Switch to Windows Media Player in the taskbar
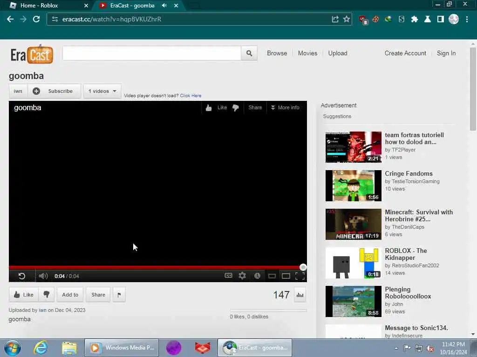 (x=122, y=348)
